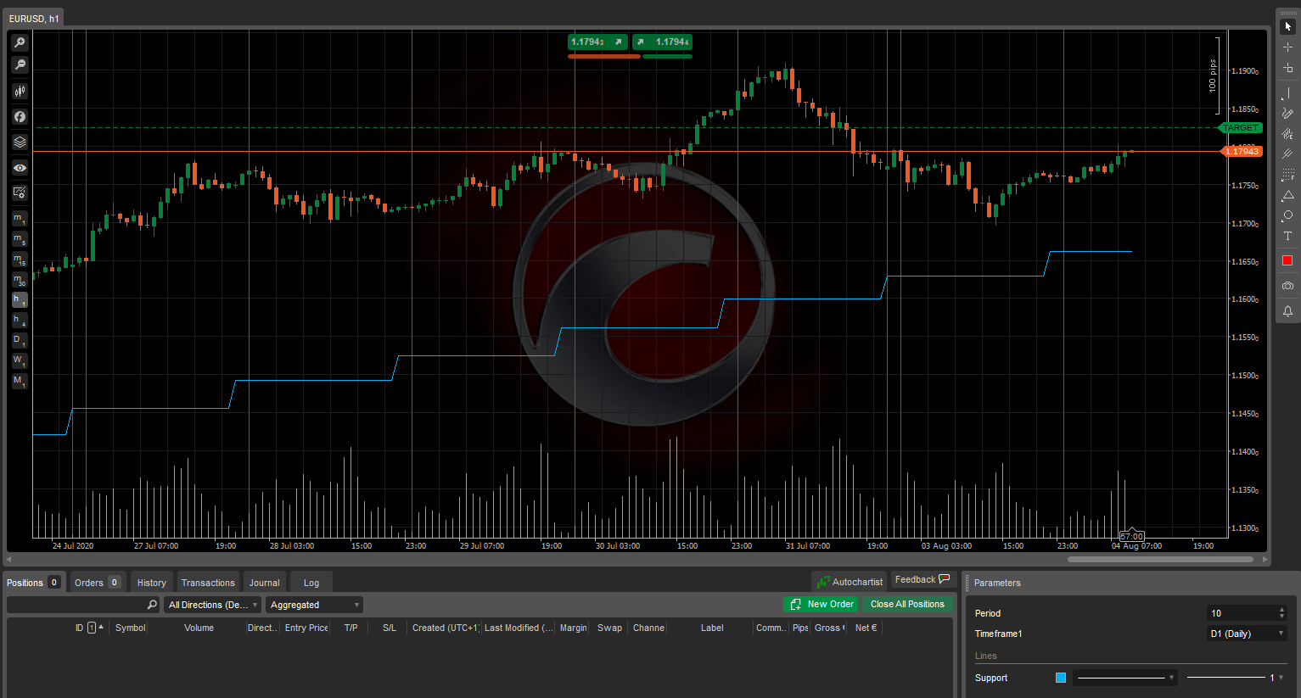
Task: Open the red drawing color swatch
Action: click(1287, 260)
